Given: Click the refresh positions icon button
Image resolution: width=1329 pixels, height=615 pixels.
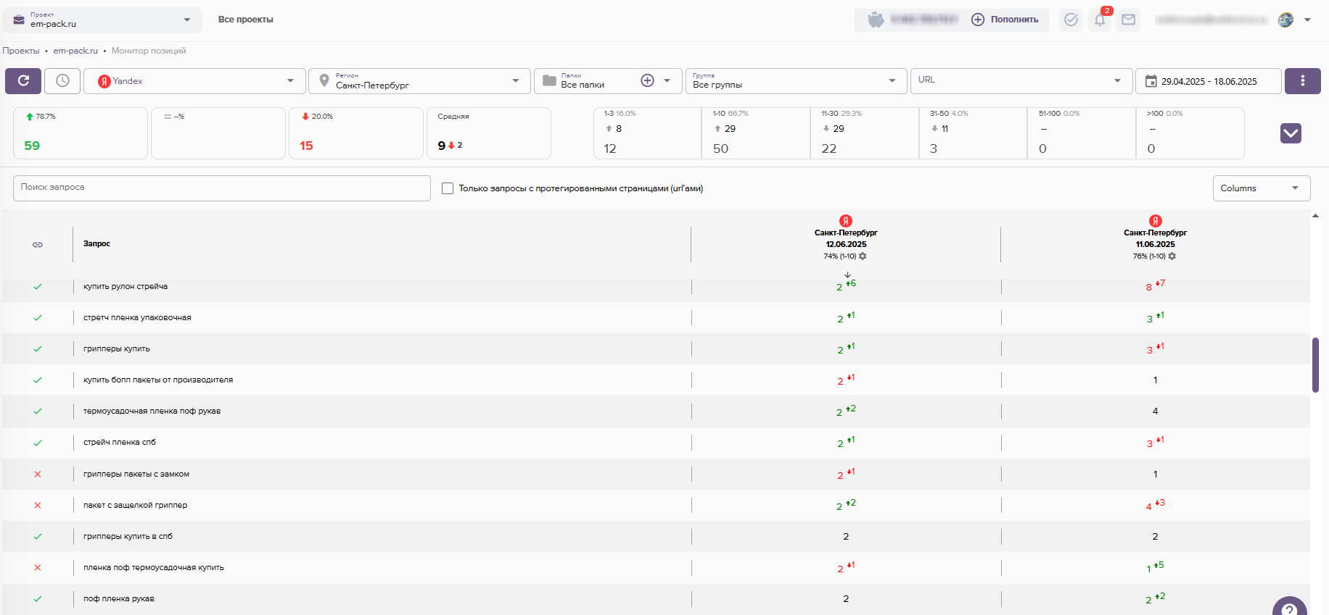Looking at the screenshot, I should [23, 81].
